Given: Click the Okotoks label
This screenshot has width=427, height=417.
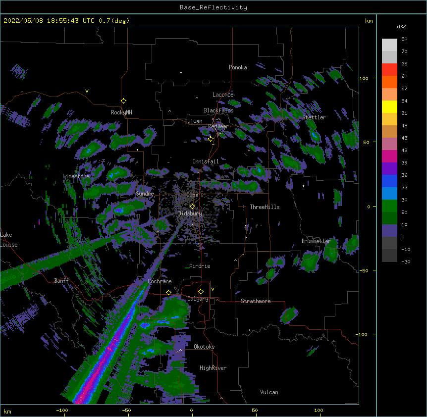Looking at the screenshot, I should (204, 347).
